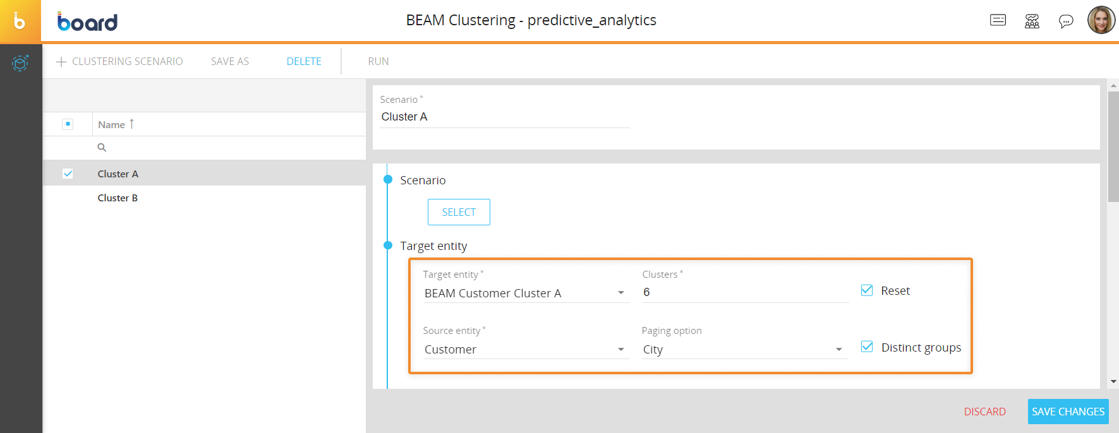Open the user profile avatar
The height and width of the screenshot is (433, 1119).
pos(1101,20)
